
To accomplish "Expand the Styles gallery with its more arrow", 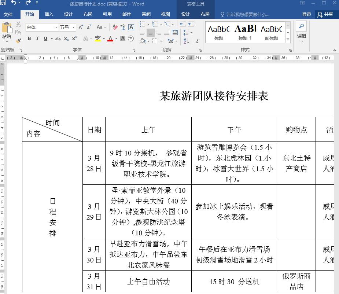I will [288, 39].
